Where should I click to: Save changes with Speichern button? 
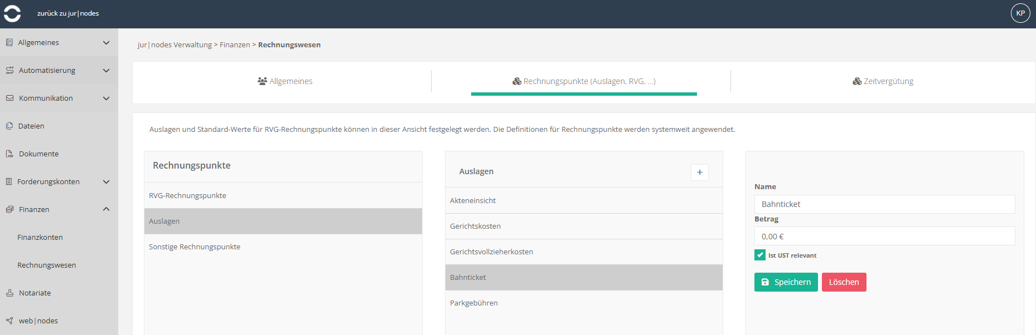point(786,282)
